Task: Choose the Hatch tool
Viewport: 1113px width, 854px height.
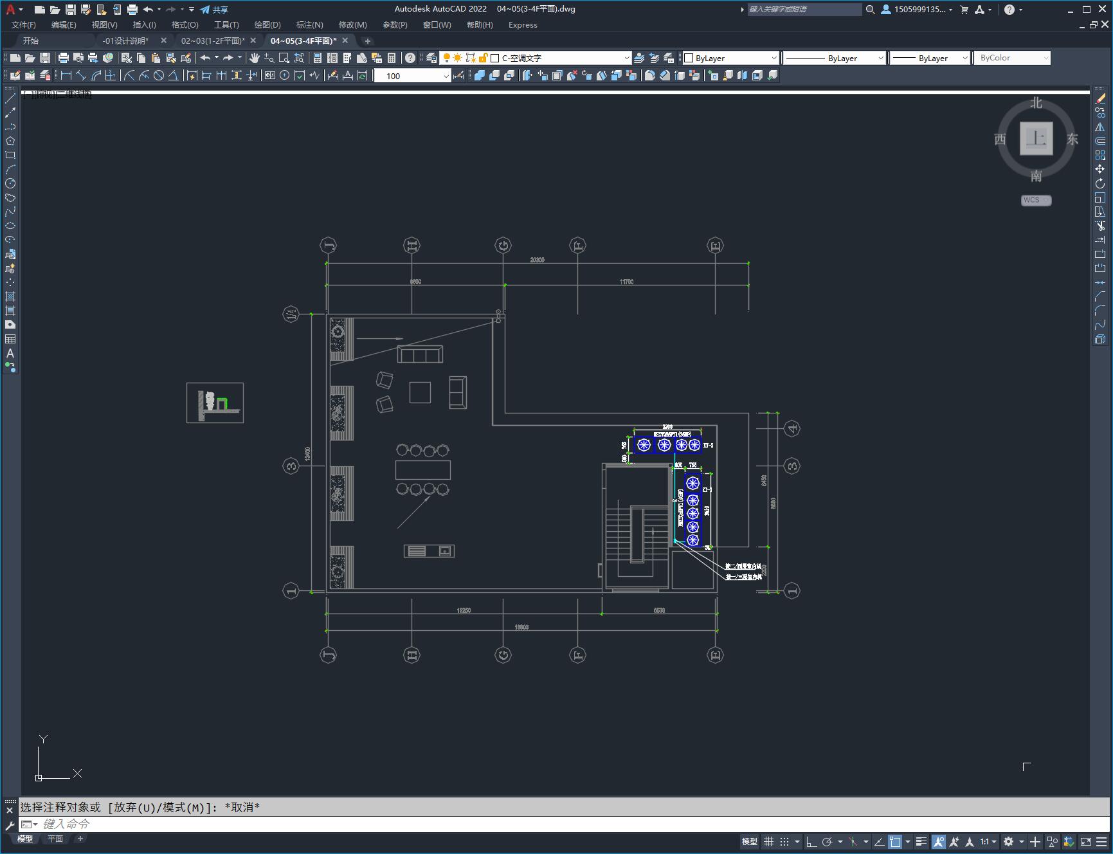Action: [10, 296]
